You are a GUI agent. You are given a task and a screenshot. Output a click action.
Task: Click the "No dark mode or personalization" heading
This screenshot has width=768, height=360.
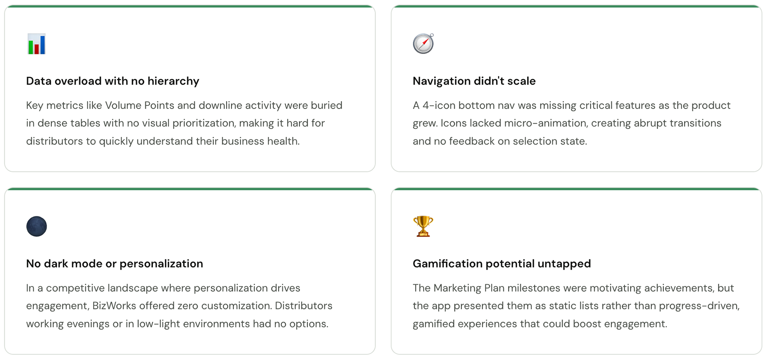(114, 263)
